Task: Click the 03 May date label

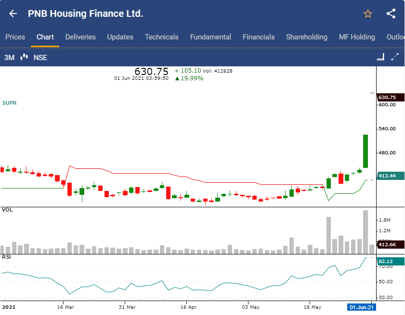Action: pyautogui.click(x=251, y=307)
